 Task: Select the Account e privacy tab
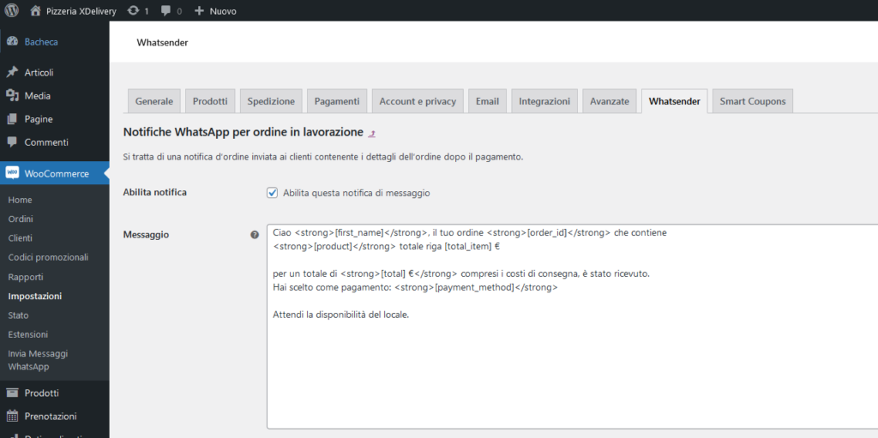418,101
